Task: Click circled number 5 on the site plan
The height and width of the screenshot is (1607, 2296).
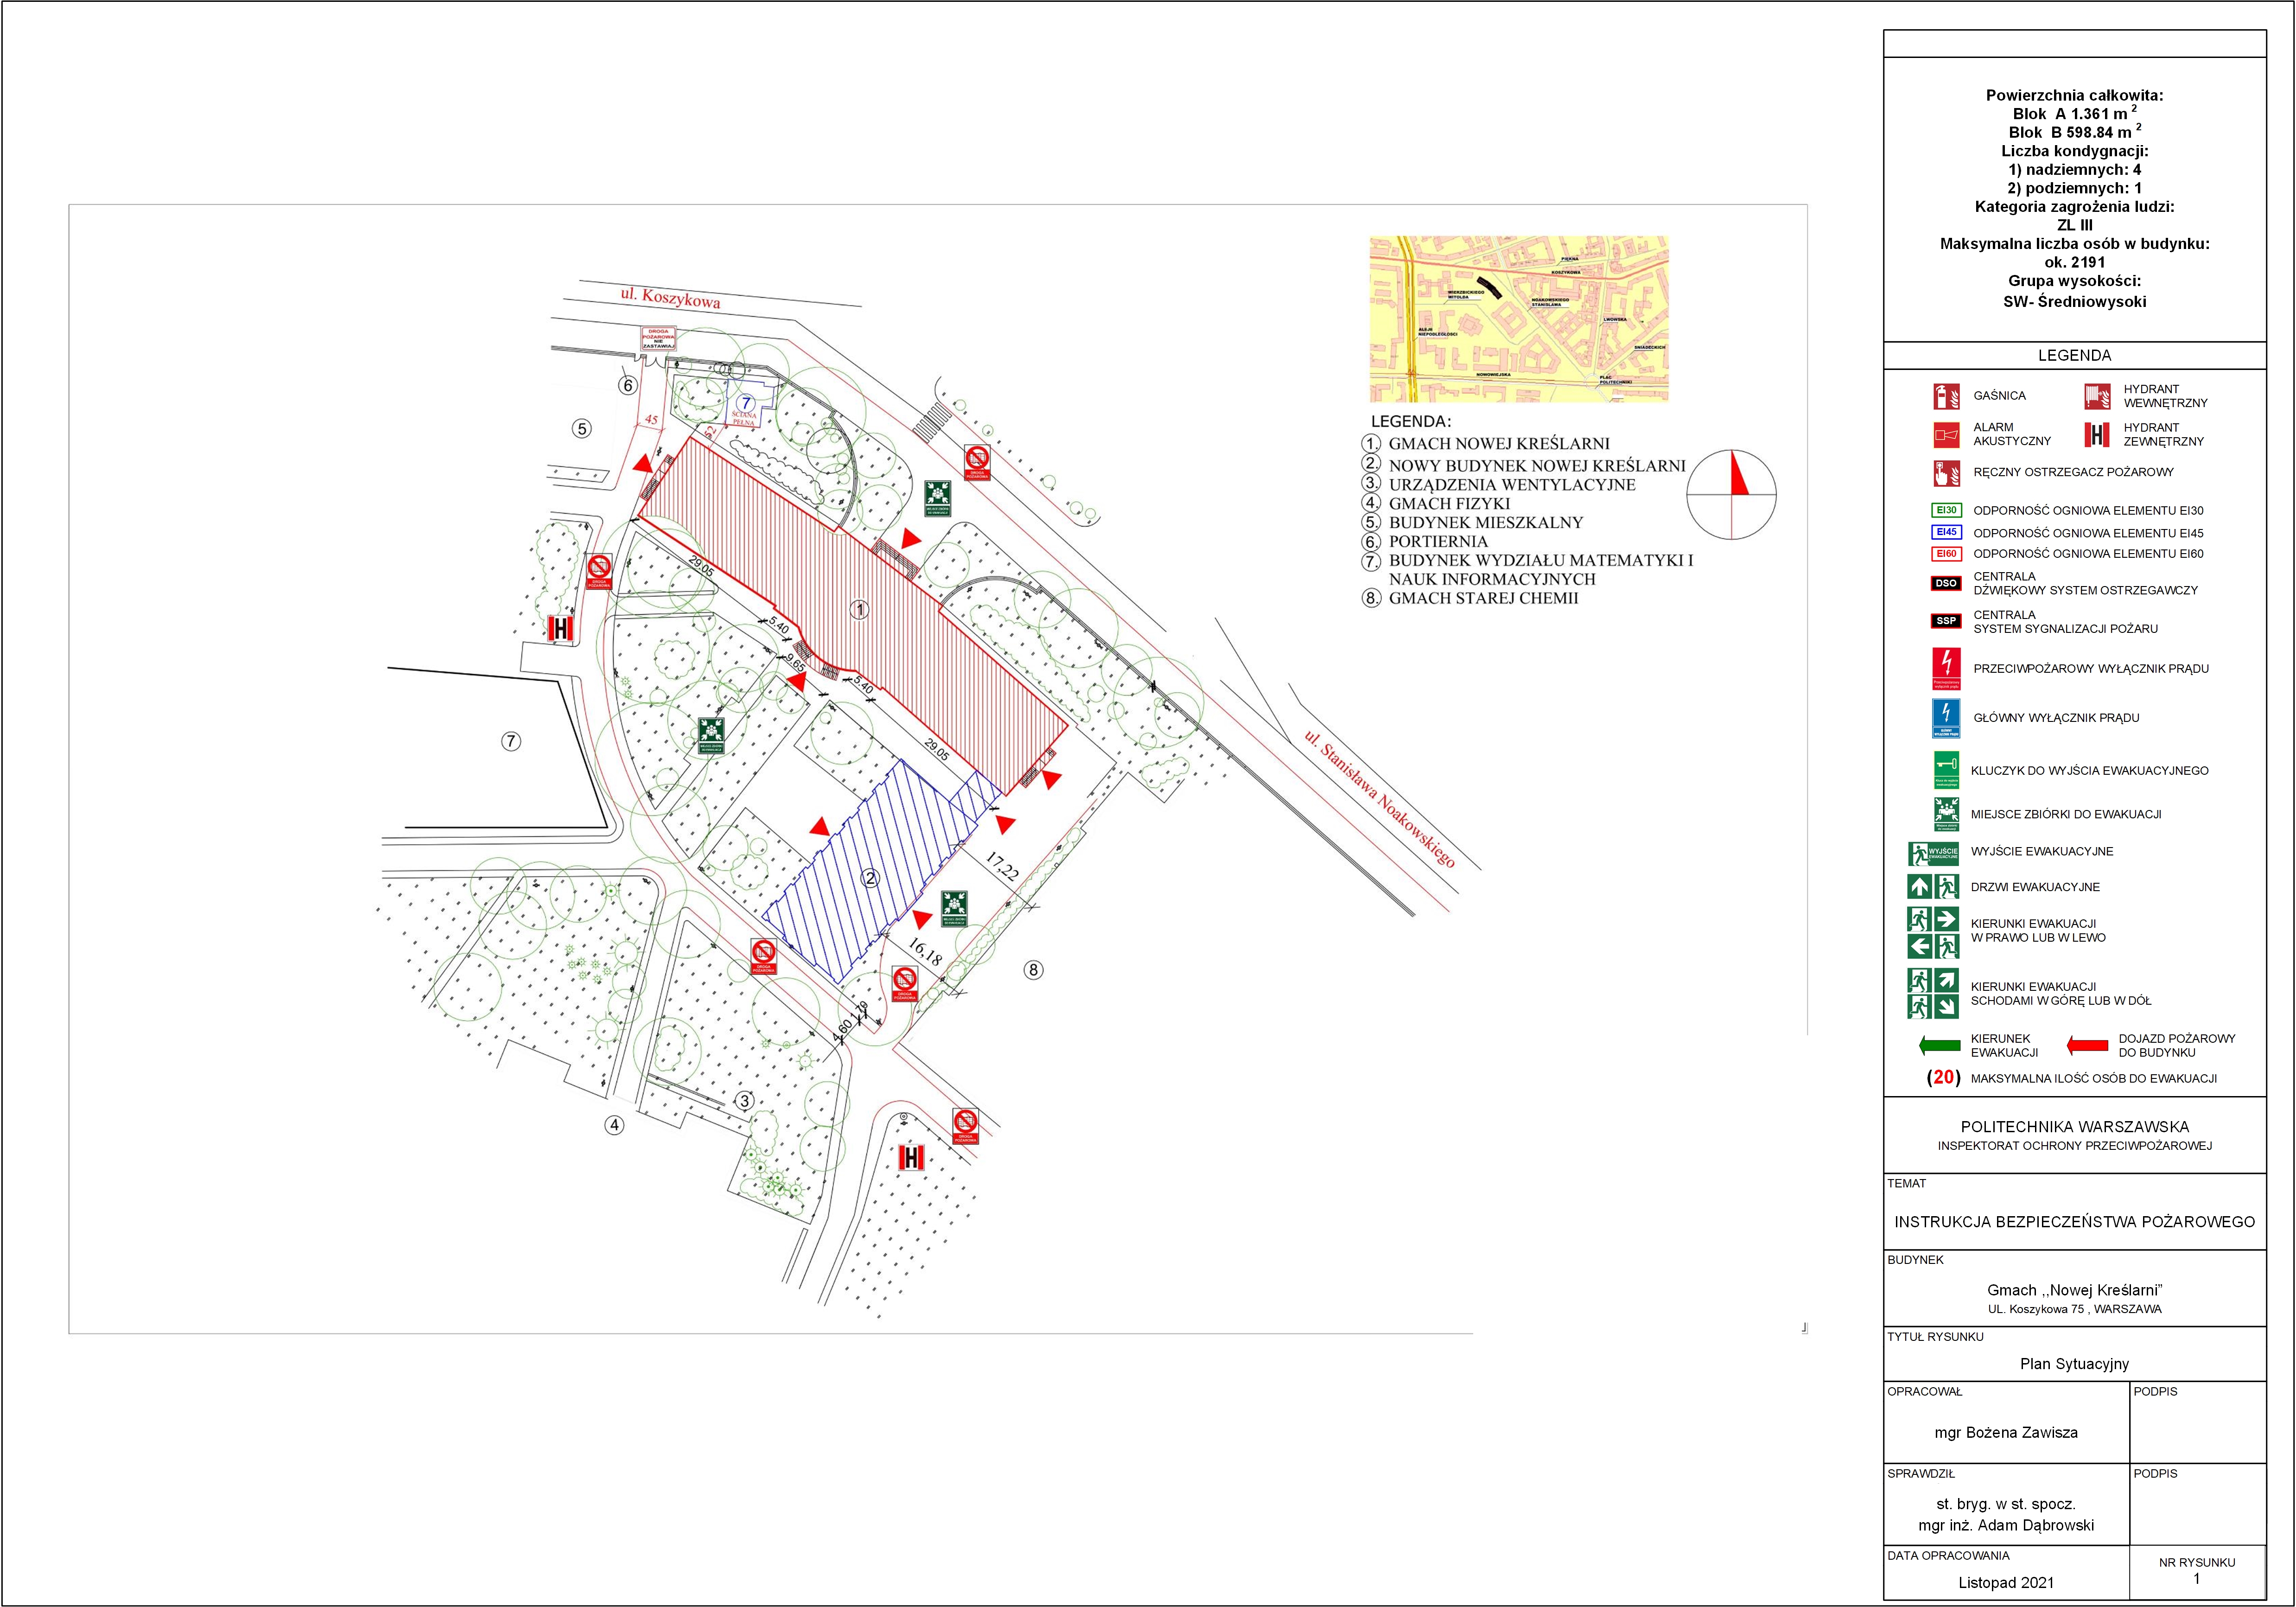Action: click(582, 428)
